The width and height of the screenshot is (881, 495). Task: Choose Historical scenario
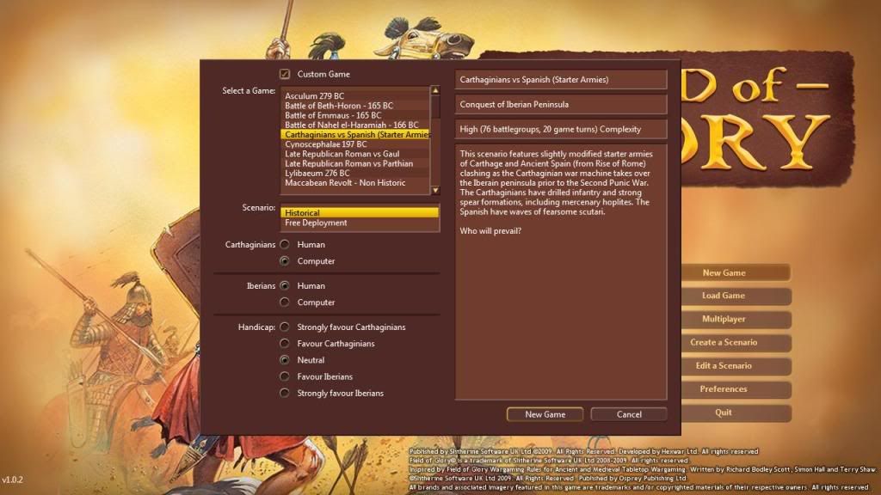pyautogui.click(x=360, y=213)
